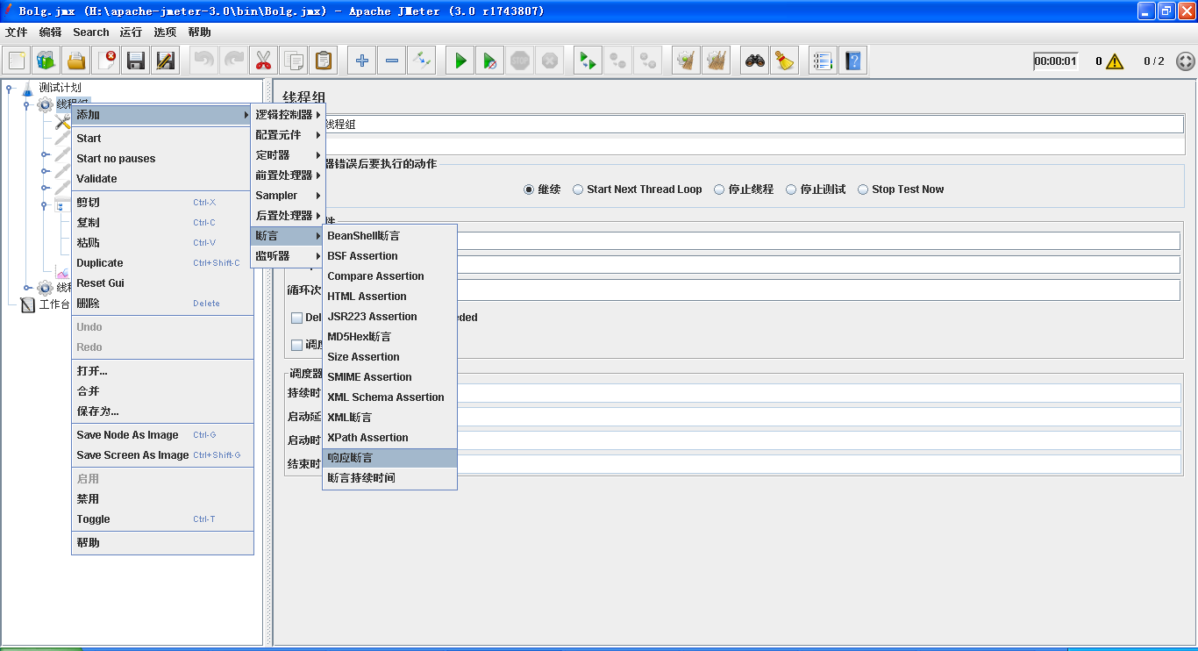Click the Save As pencil icon
Viewport: 1198px width, 651px height.
(x=166, y=61)
